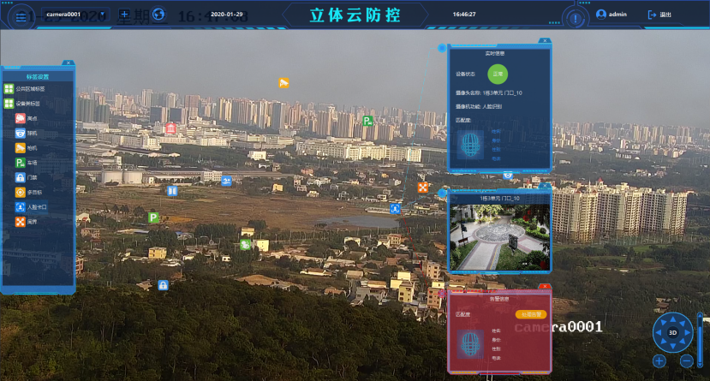Screen dimensions: 710x381
Task: Click the 3D button in the PTZ control
Action: [673, 332]
